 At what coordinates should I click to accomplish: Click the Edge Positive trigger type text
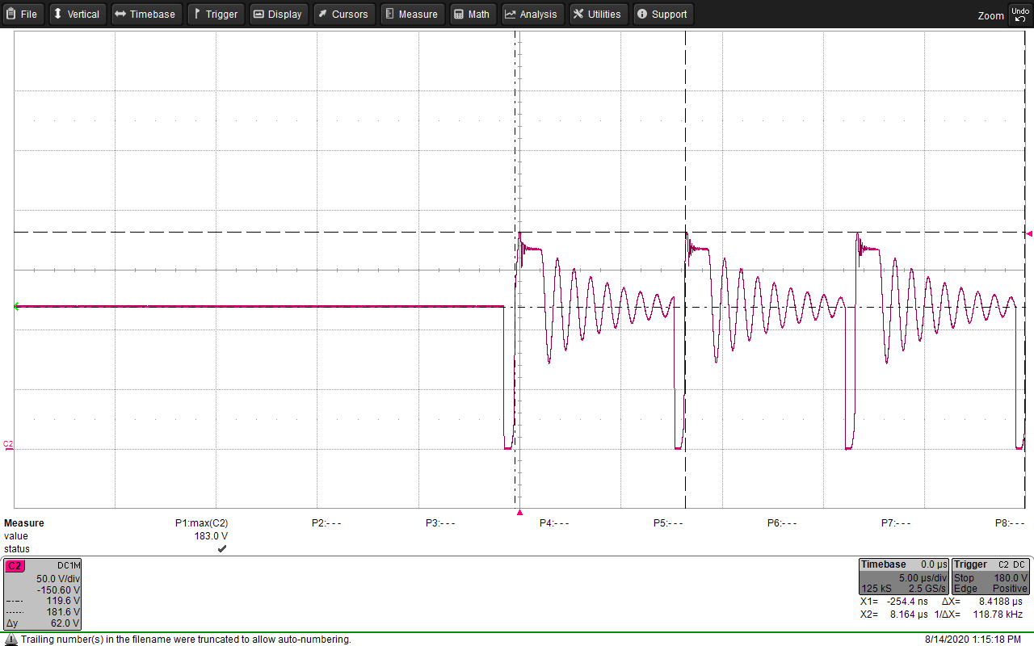990,589
